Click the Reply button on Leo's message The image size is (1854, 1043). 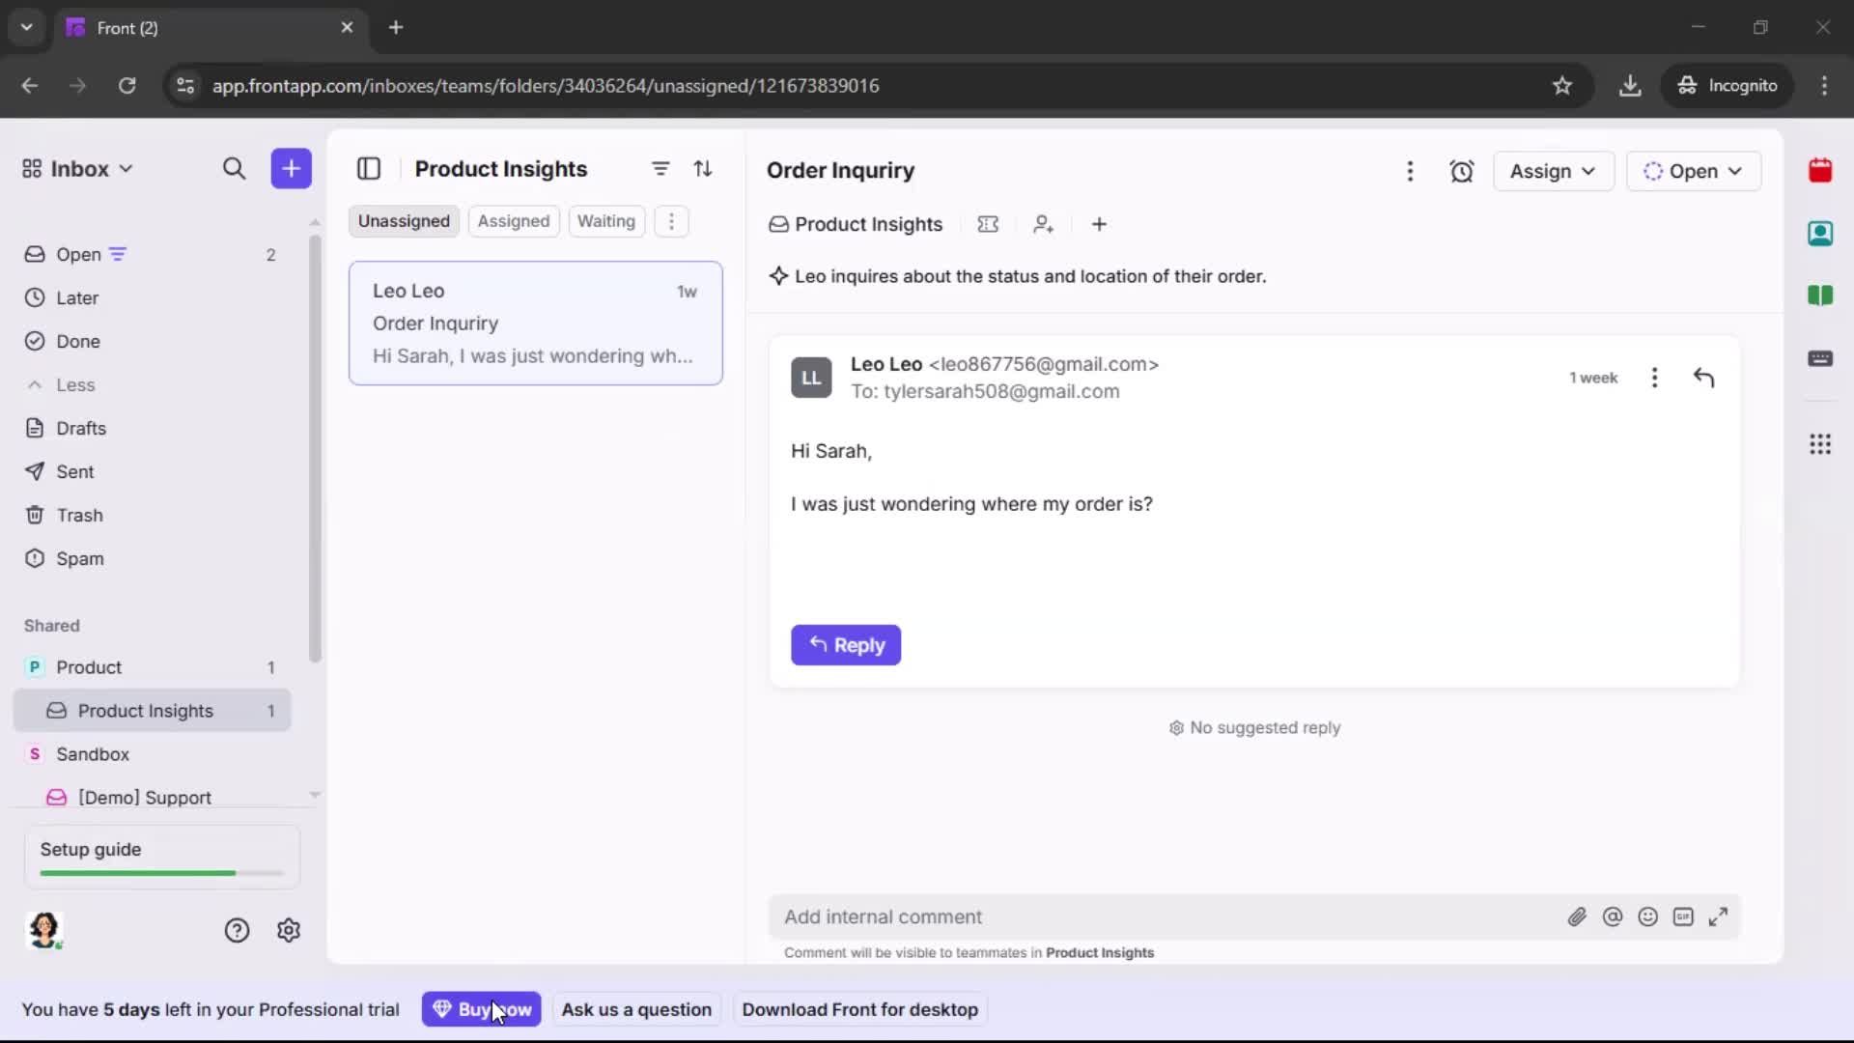[846, 645]
